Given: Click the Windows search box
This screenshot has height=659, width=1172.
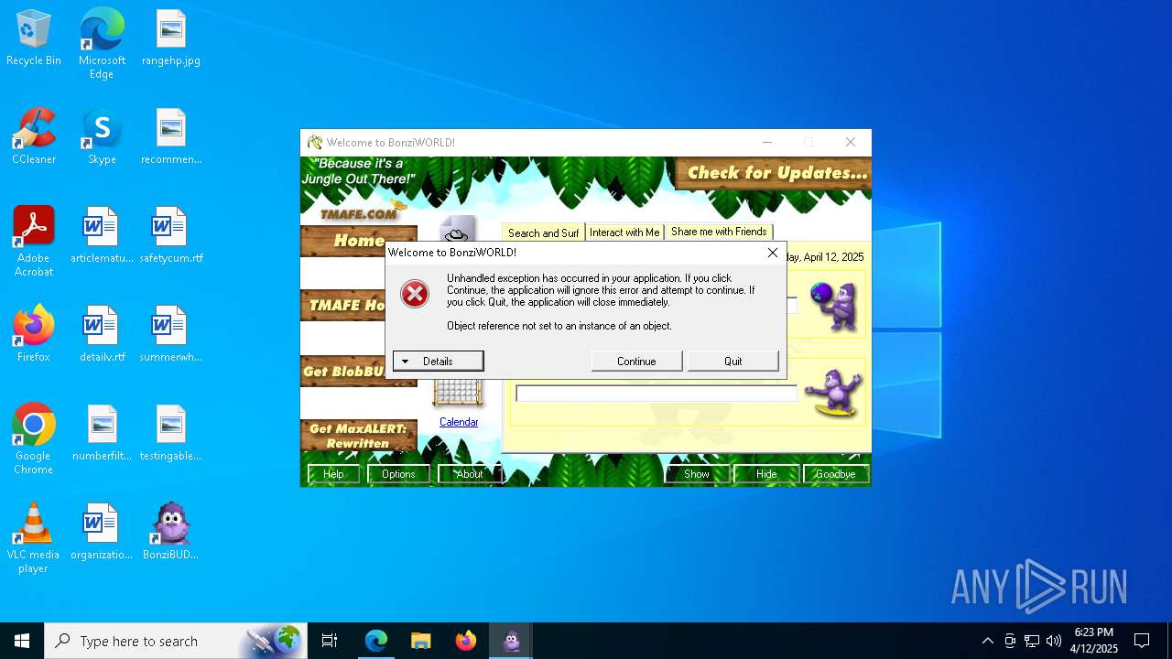Looking at the screenshot, I should tap(176, 641).
